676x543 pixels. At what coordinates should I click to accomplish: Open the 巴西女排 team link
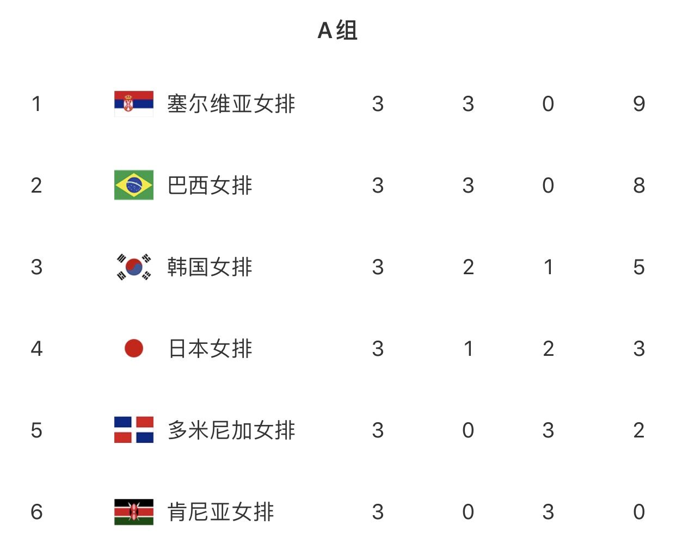[x=210, y=185]
